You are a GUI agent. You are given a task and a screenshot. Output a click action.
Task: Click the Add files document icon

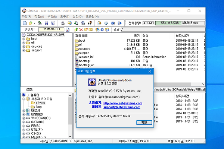(x=99, y=23)
